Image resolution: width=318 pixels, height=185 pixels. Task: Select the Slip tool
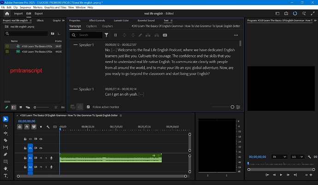pos(6,148)
